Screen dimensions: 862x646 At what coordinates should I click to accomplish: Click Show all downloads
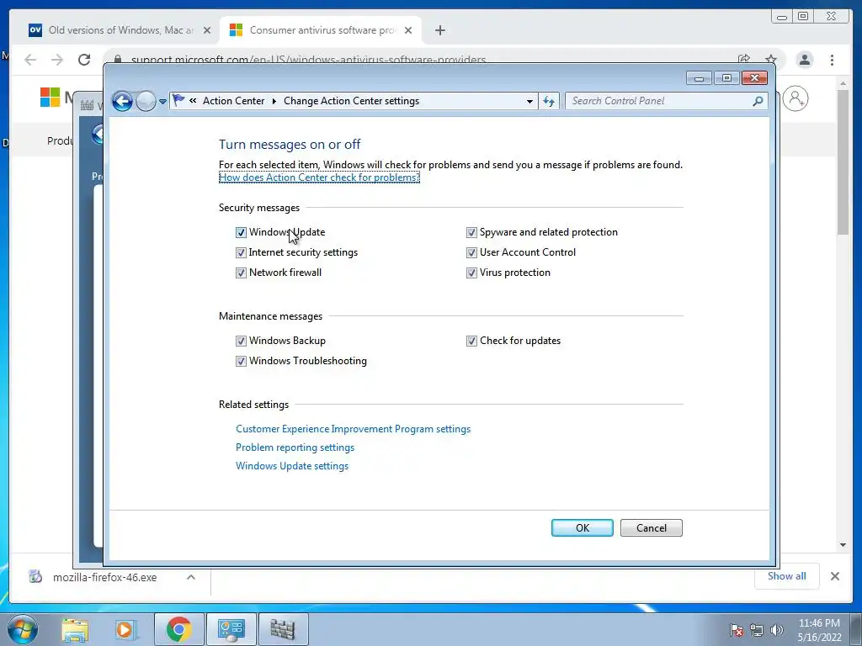click(x=787, y=576)
